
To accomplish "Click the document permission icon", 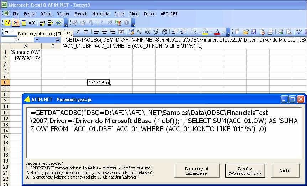I will (x=262, y=32).
